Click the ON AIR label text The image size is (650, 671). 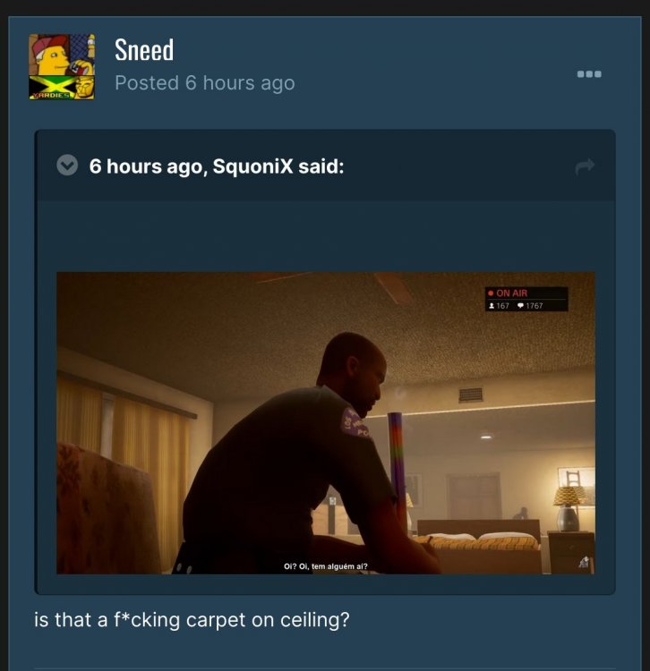tap(512, 293)
